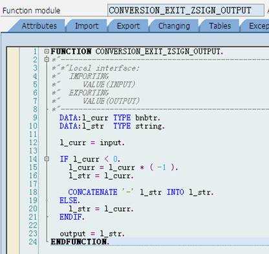
Task: Click 'l_curr = input.' statement
Action: click(92, 143)
